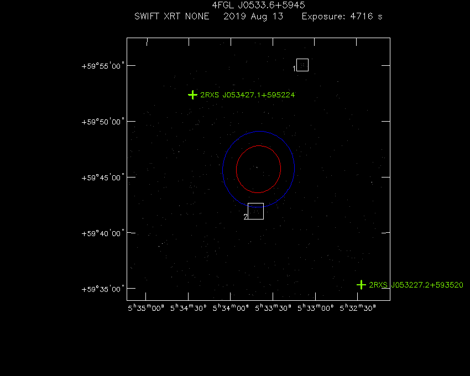The height and width of the screenshot is (376, 470).
Task: Click the green cross marker for 2RXS J053427.1+595224
Action: (x=192, y=95)
